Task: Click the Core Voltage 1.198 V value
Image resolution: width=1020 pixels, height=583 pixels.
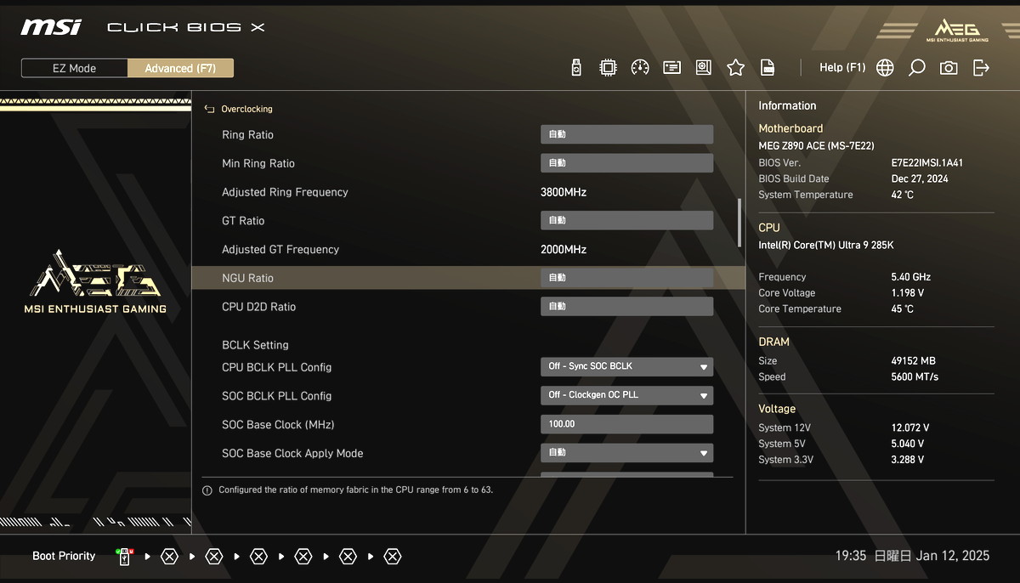Action: coord(907,293)
